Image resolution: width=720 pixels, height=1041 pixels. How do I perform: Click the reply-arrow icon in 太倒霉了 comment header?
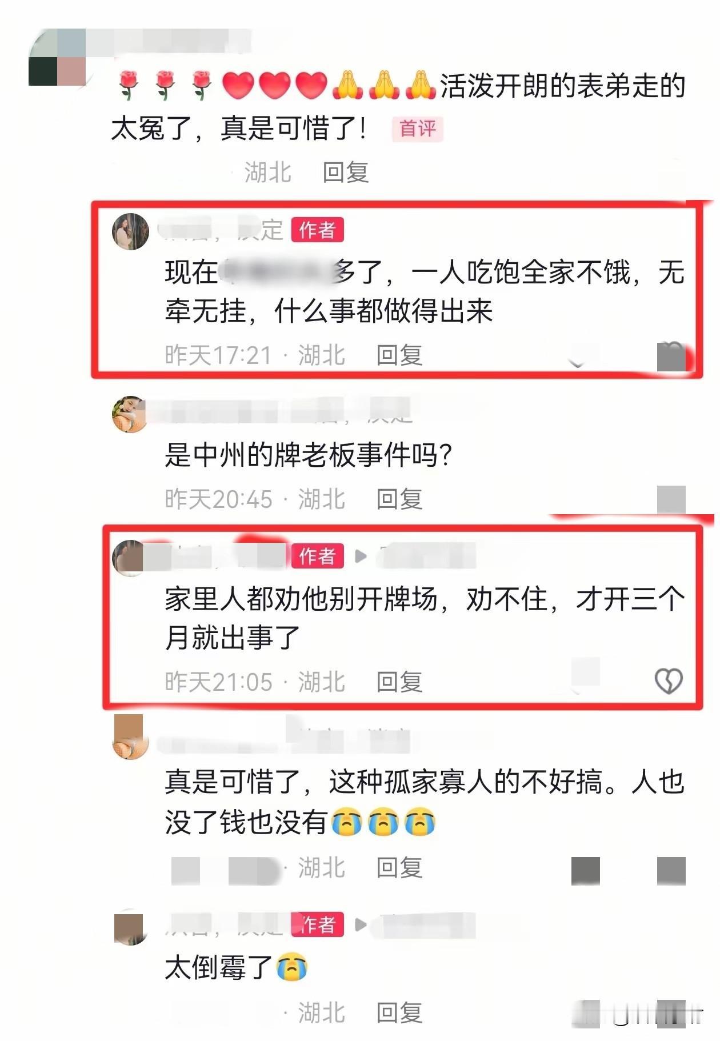[x=361, y=924]
